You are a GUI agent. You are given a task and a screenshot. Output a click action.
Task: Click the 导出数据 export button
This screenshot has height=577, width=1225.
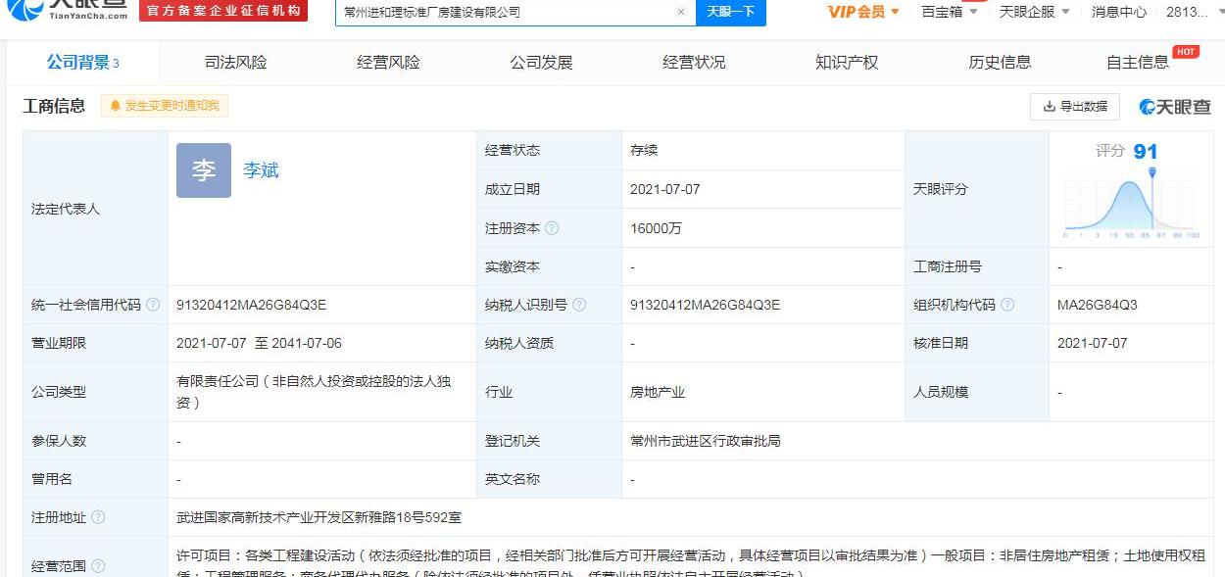(x=1075, y=106)
